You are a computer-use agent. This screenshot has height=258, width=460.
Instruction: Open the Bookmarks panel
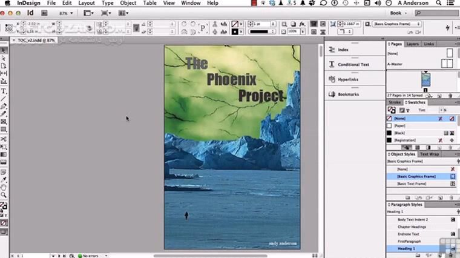[x=347, y=94]
